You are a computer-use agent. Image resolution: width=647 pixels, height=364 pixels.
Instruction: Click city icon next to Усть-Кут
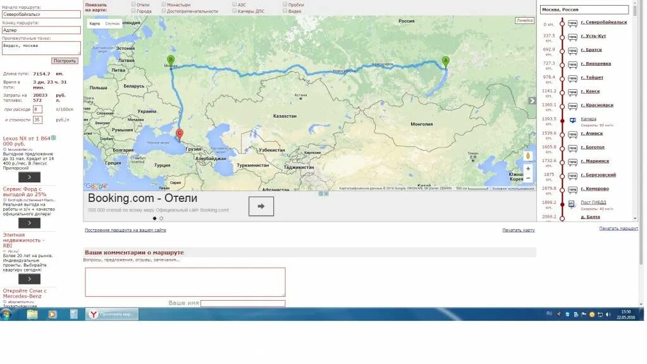pyautogui.click(x=572, y=37)
